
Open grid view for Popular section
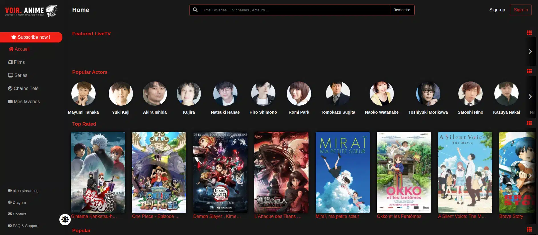click(x=529, y=230)
